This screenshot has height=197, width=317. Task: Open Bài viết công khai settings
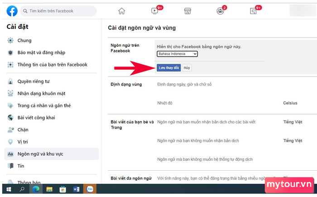pyautogui.click(x=52, y=117)
